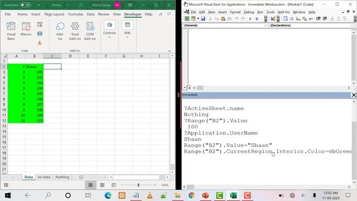Screen dimensions: 357x201
Task: Open Insert UserForm dropdown arrow
Action: tap(198, 18)
